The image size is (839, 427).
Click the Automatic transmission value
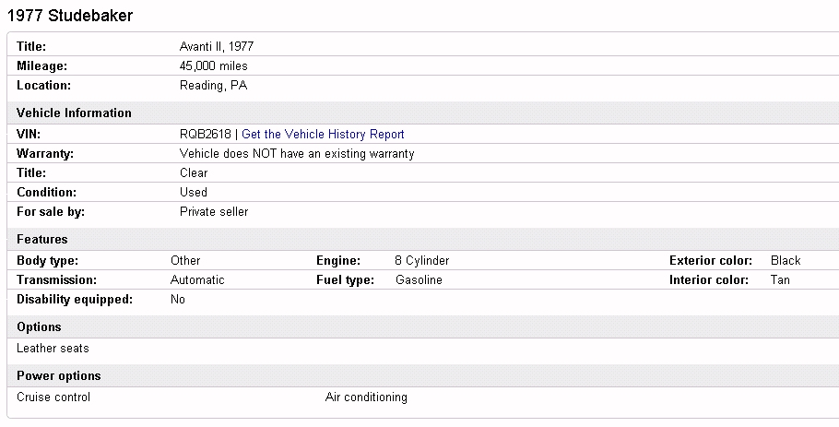coord(197,280)
